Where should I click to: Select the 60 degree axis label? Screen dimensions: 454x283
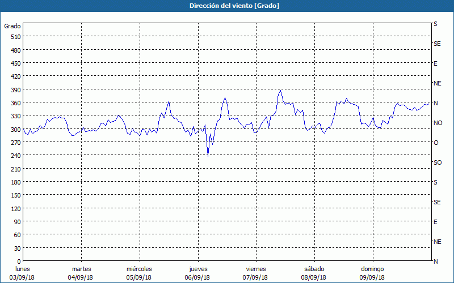point(18,235)
